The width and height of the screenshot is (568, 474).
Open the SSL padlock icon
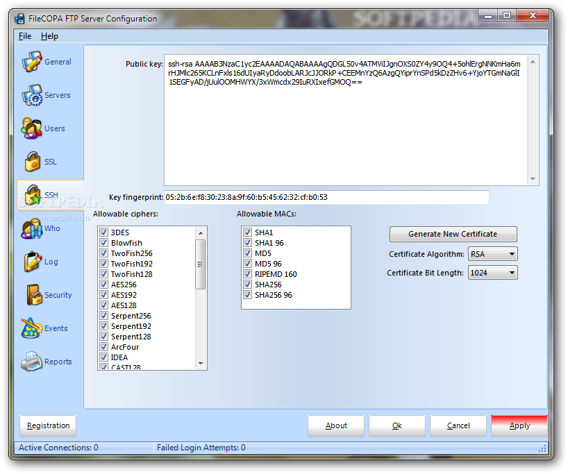(x=32, y=162)
